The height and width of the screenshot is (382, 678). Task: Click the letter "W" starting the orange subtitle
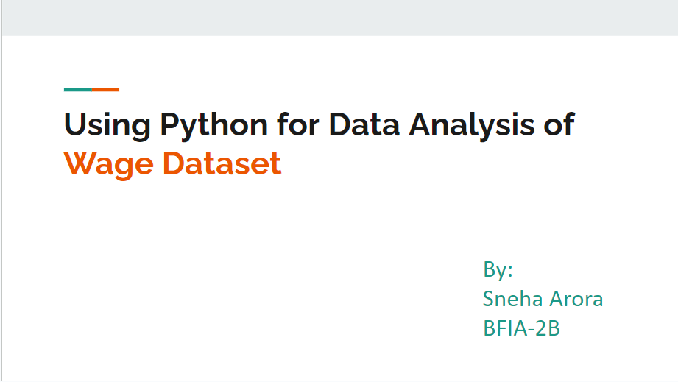[x=78, y=163]
